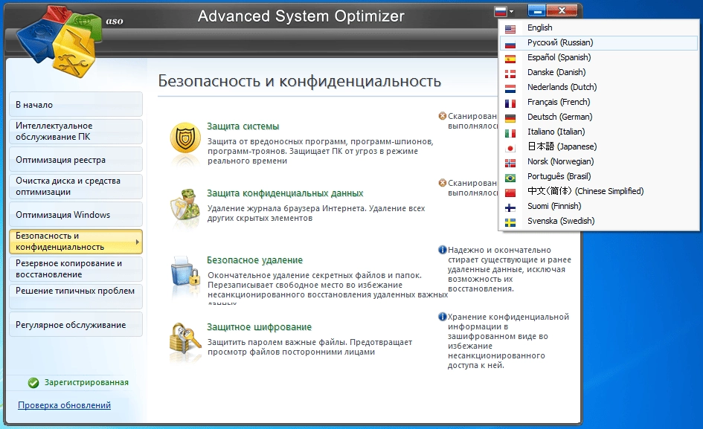The width and height of the screenshot is (703, 429).
Task: Click the Chinese flag icon
Action: point(510,193)
